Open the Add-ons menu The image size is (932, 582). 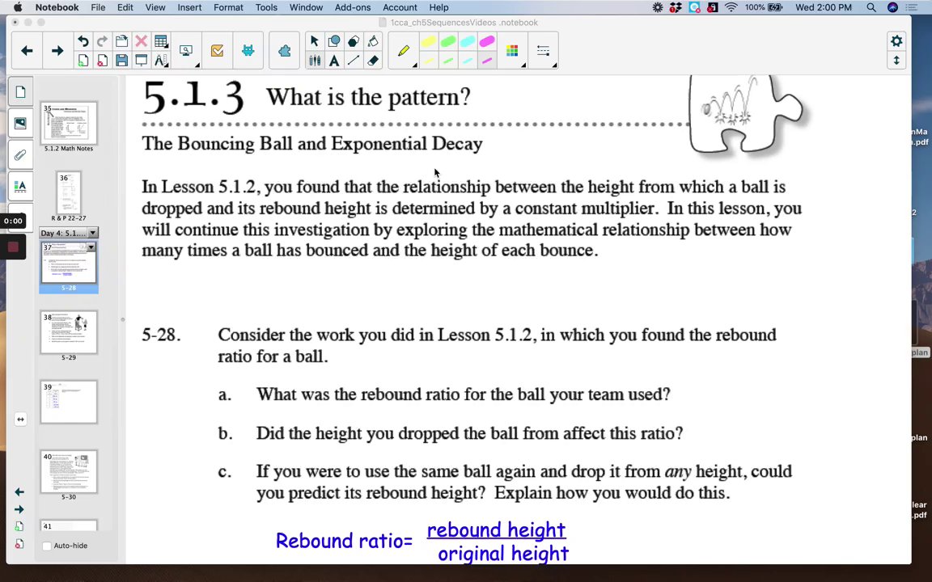[353, 7]
